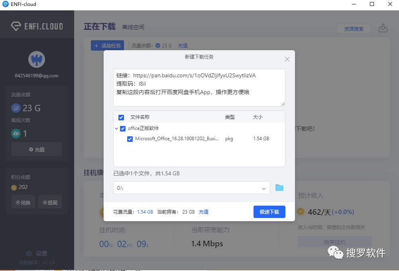Viewport: 399px width, 271px height.
Task: Switch to 离线空间 tab
Action: click(x=133, y=27)
